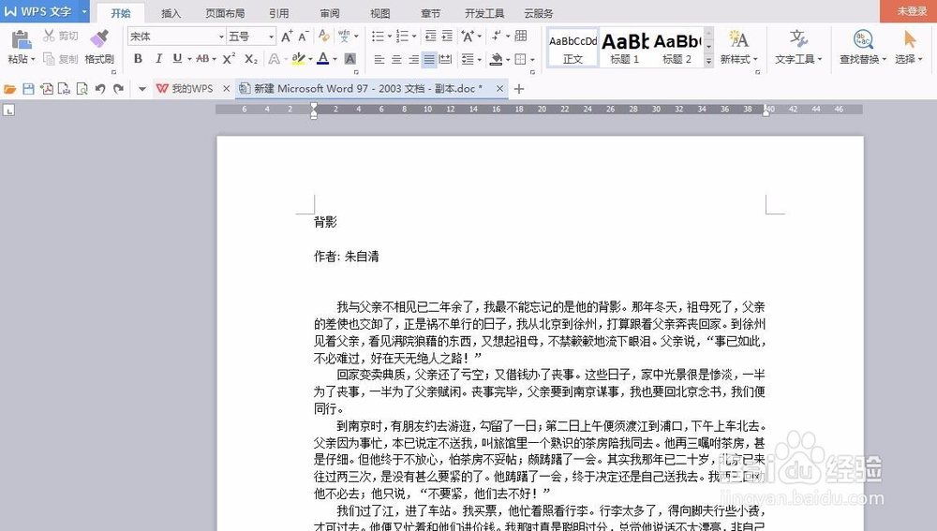The image size is (937, 531).
Task: Click the Cut (剪切) scissors button
Action: tap(60, 36)
